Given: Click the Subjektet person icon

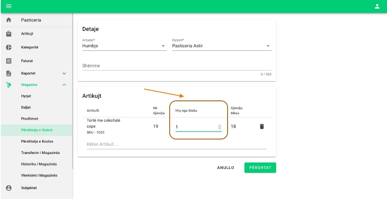Looking at the screenshot, I should [9, 188].
